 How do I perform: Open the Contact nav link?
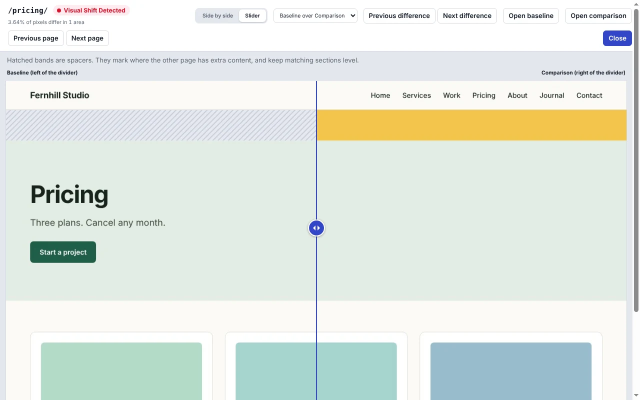[x=589, y=95]
